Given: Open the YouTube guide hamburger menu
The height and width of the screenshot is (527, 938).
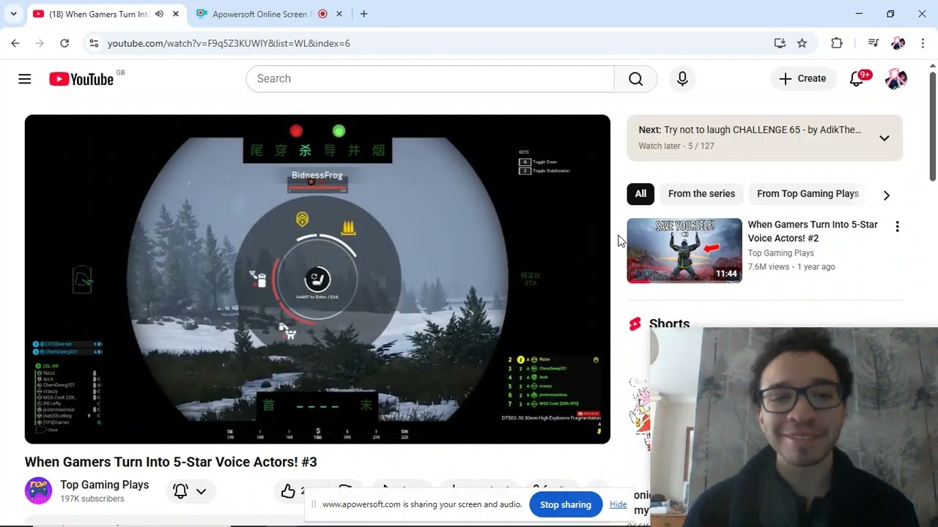Looking at the screenshot, I should click(25, 79).
